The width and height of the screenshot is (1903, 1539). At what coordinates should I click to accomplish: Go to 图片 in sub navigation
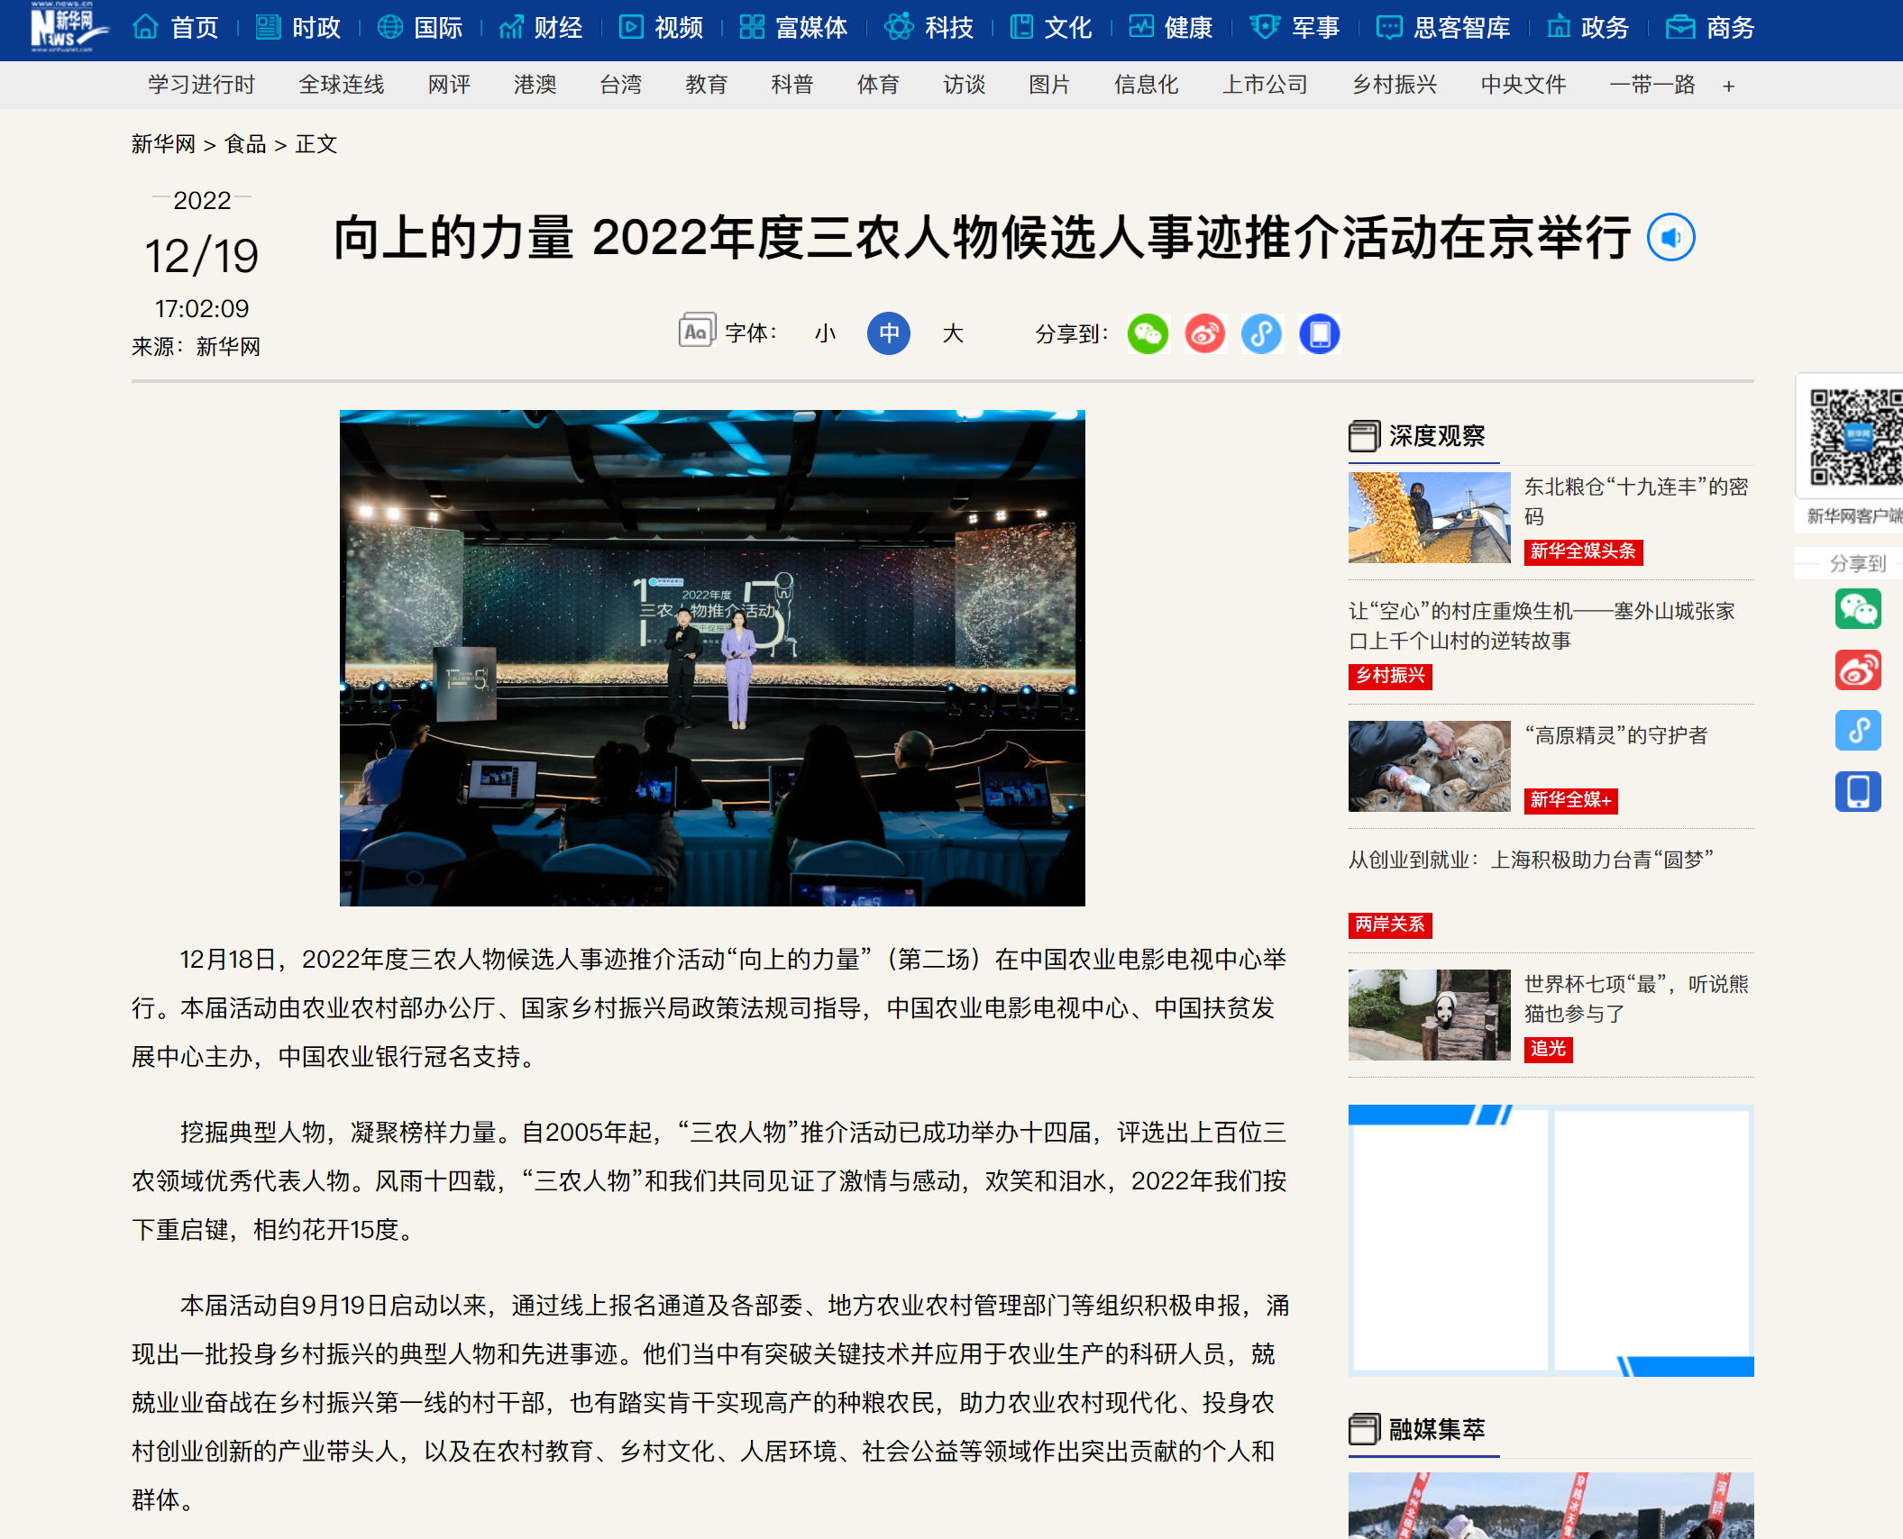[x=1049, y=85]
